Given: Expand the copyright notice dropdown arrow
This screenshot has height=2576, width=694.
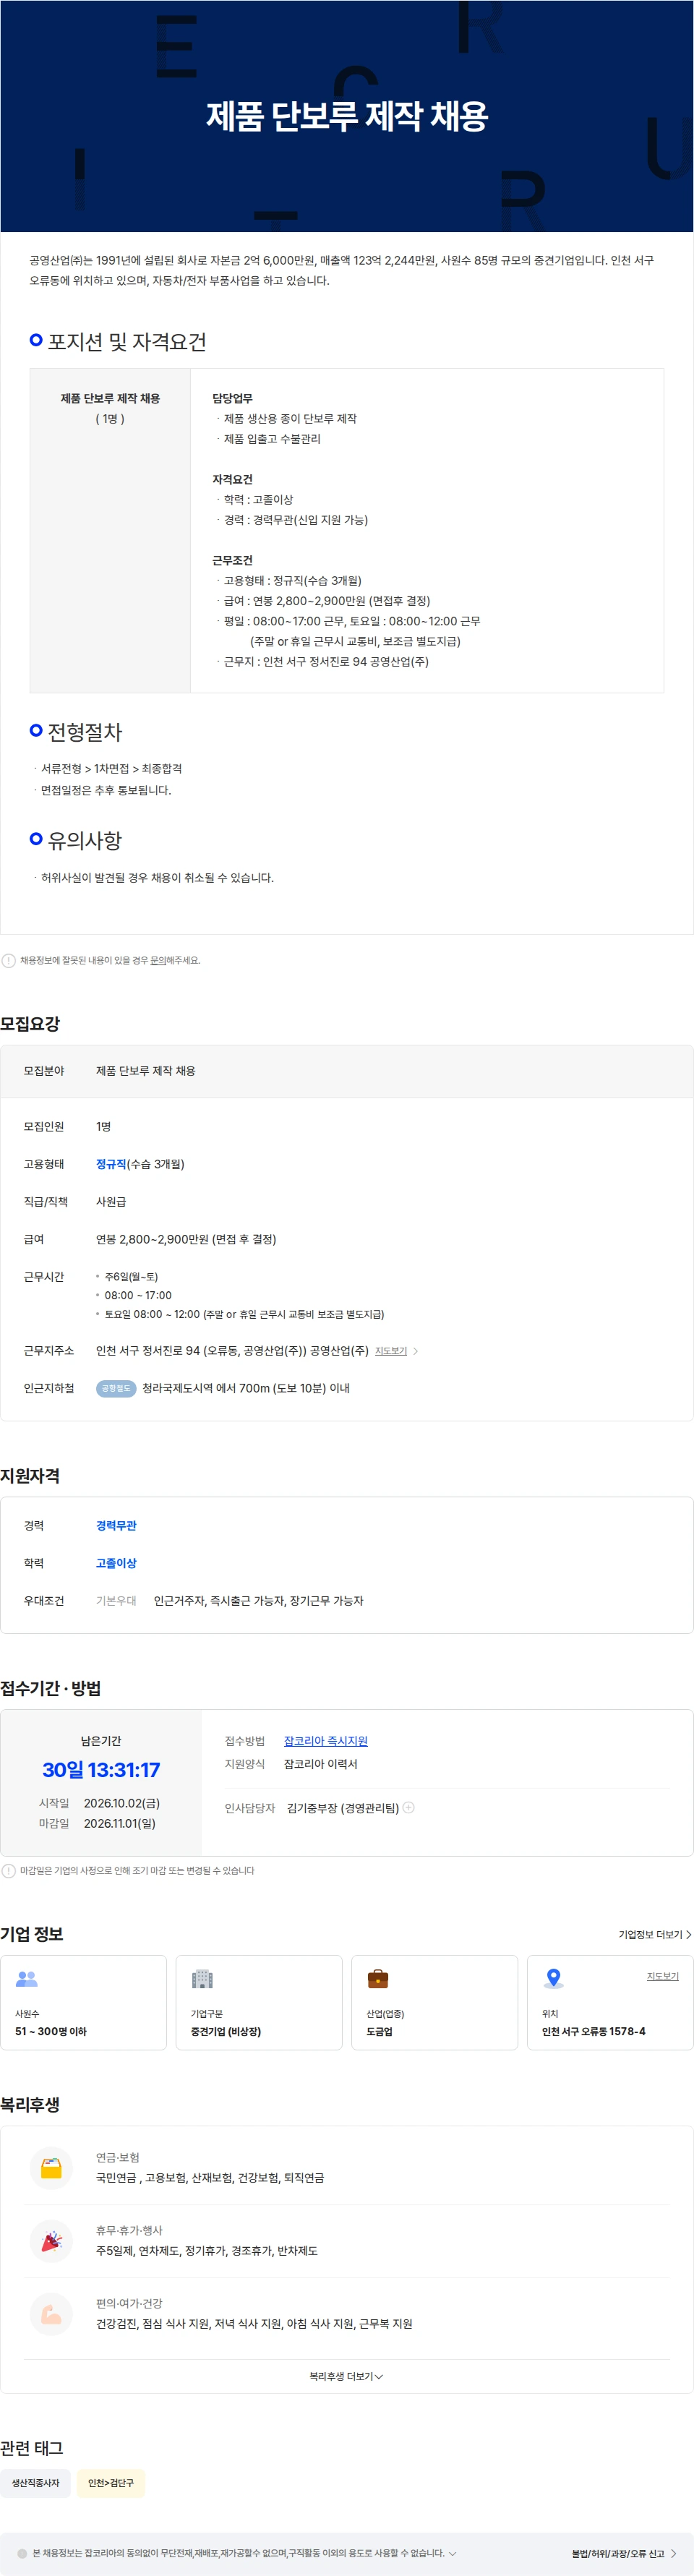Looking at the screenshot, I should (x=452, y=2553).
